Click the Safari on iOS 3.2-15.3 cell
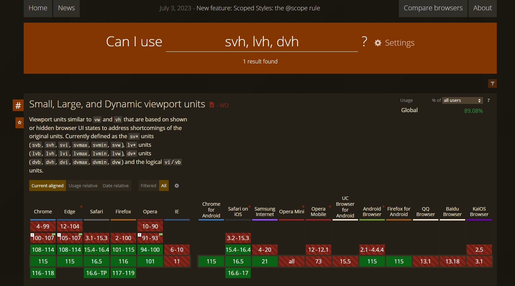This screenshot has width=515, height=286. click(238, 238)
